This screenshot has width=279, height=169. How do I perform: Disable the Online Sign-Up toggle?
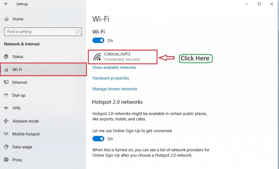98,139
